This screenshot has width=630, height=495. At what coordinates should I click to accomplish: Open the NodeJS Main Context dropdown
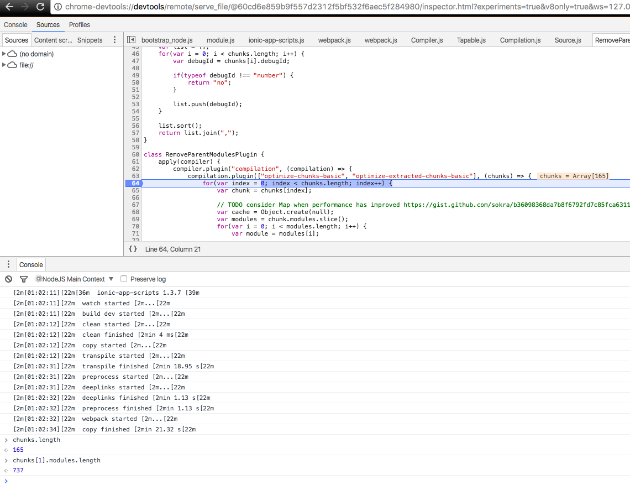point(75,279)
